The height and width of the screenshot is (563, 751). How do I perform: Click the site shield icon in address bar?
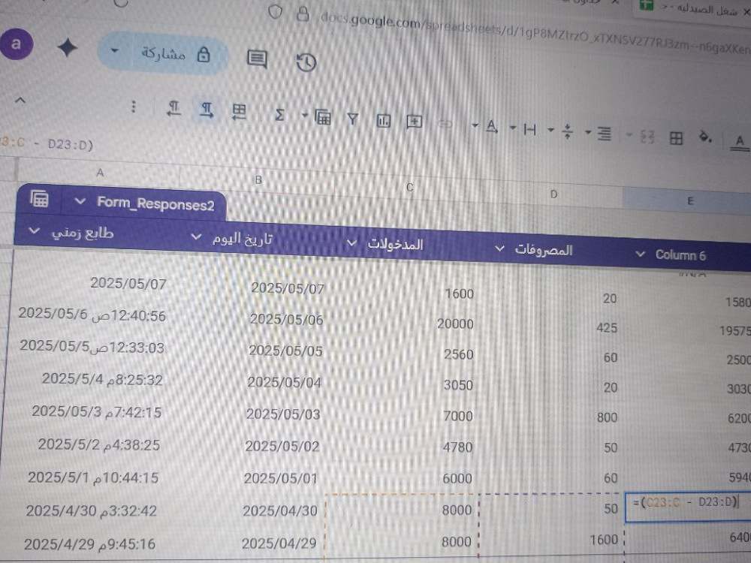(275, 12)
